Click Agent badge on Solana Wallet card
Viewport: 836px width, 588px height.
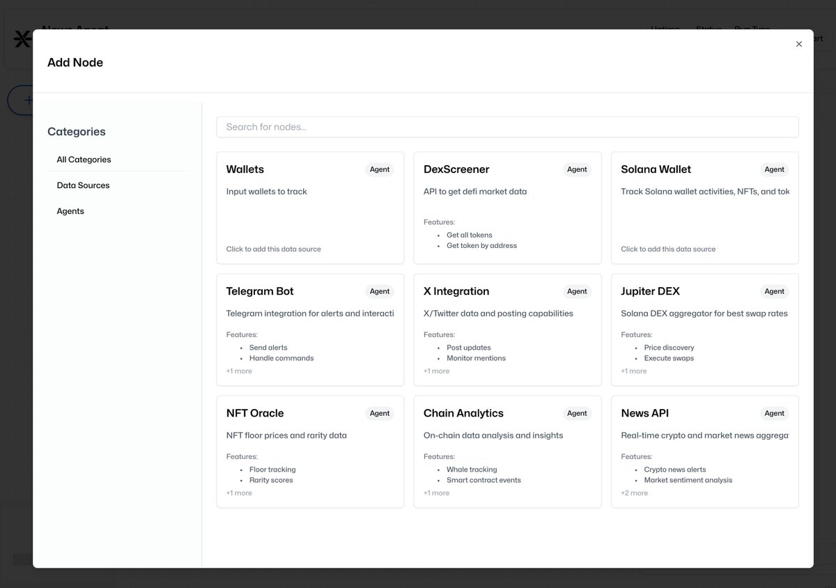[x=775, y=169]
